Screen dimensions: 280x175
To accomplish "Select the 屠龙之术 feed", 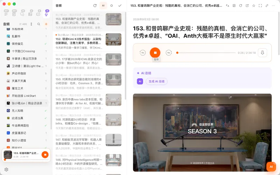I will click(x=27, y=89).
